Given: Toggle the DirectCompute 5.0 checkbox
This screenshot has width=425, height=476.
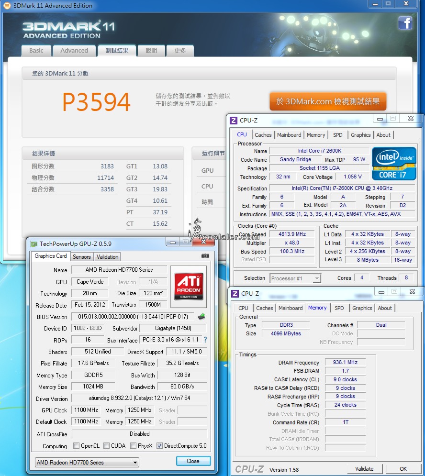Looking at the screenshot, I should (x=159, y=446).
